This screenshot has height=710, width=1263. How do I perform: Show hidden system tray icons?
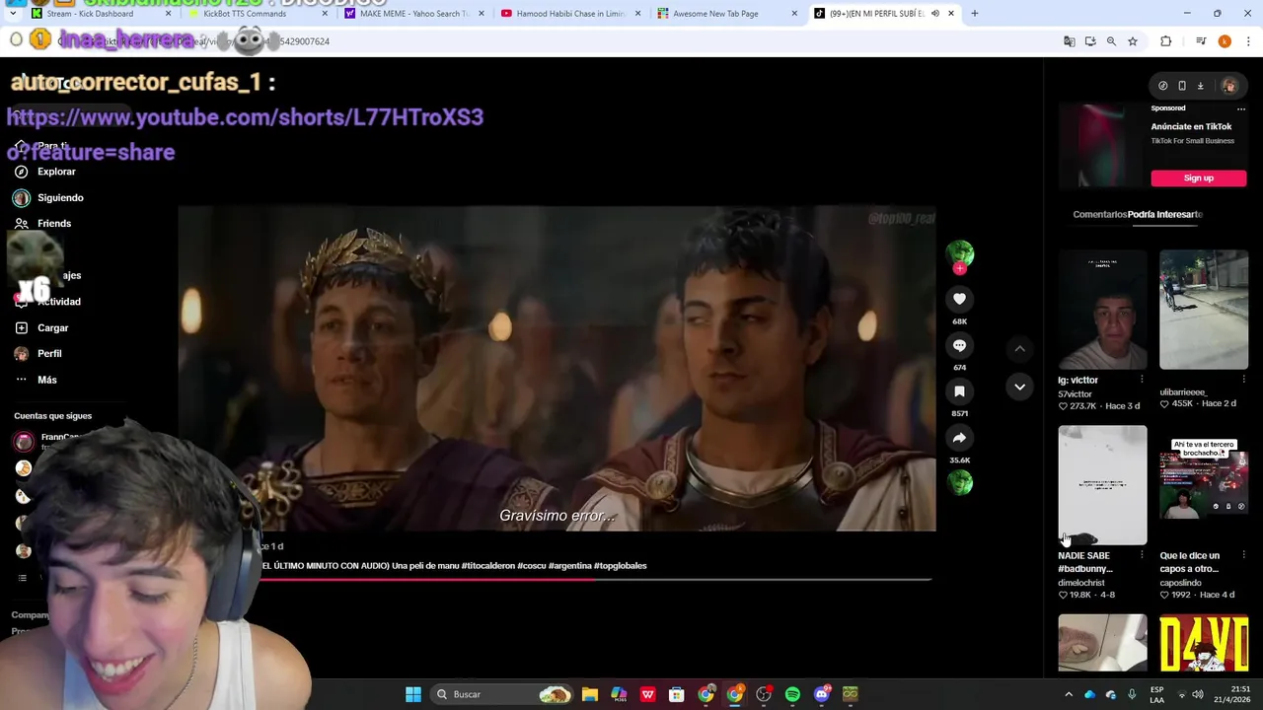point(1068,694)
